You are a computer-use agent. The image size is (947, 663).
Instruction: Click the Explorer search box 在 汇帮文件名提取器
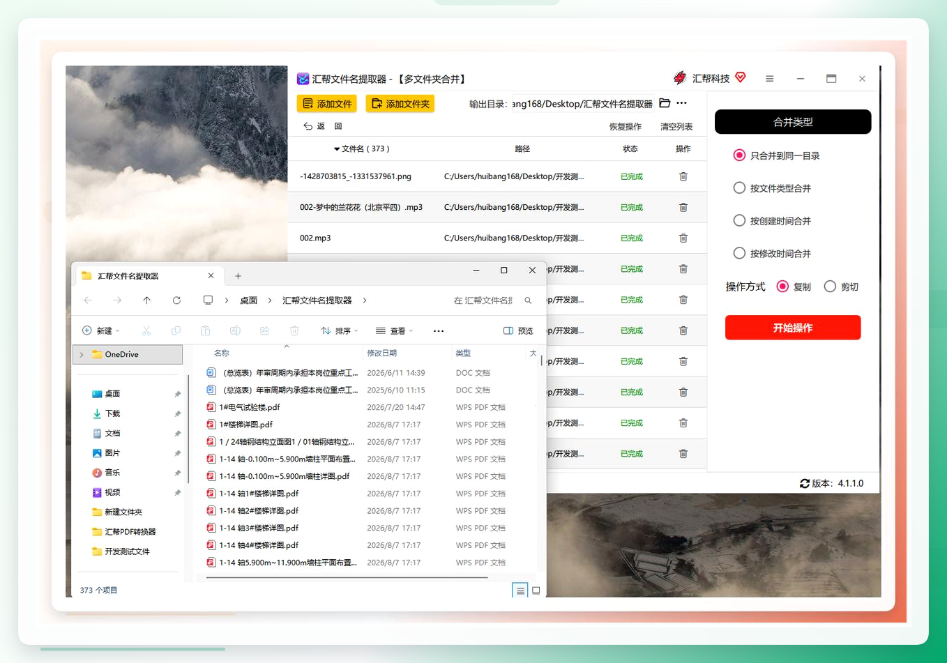pos(494,300)
